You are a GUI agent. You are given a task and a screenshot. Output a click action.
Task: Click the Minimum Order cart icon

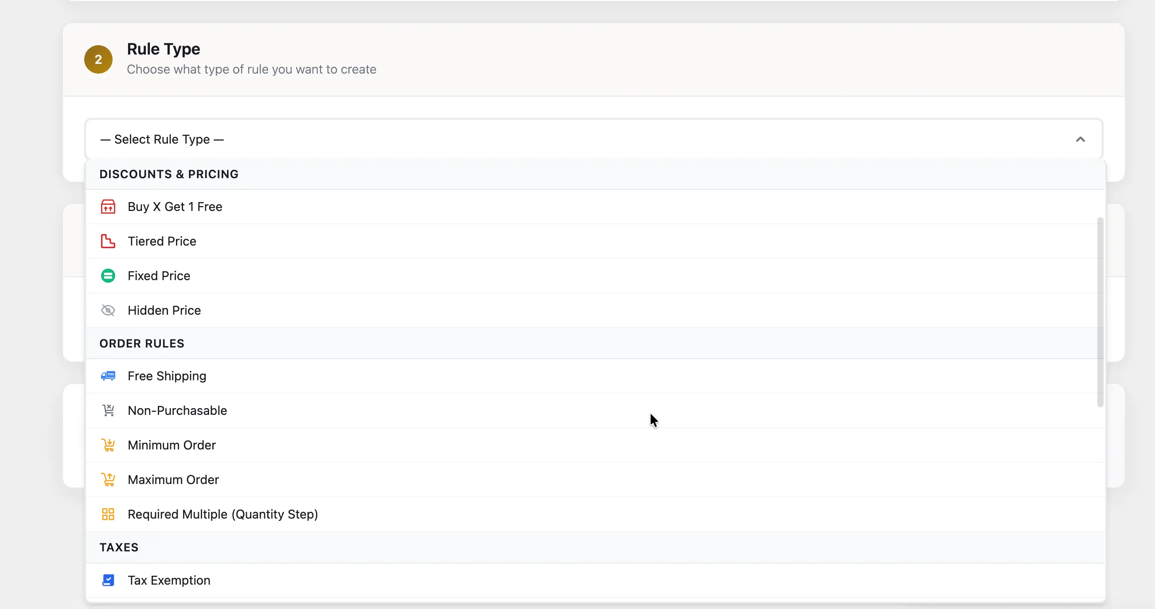point(108,445)
